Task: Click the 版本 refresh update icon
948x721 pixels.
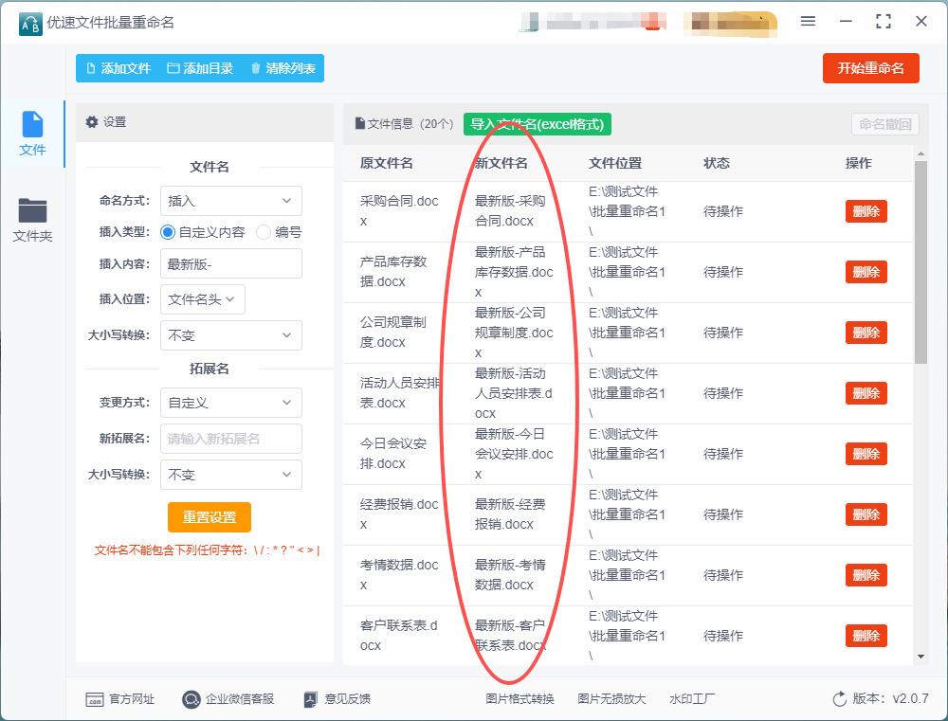Action: click(x=839, y=699)
